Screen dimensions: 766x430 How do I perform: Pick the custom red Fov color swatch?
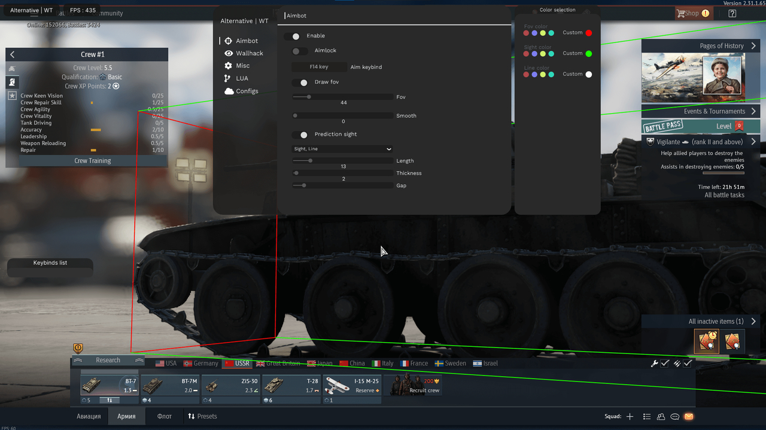(x=589, y=33)
